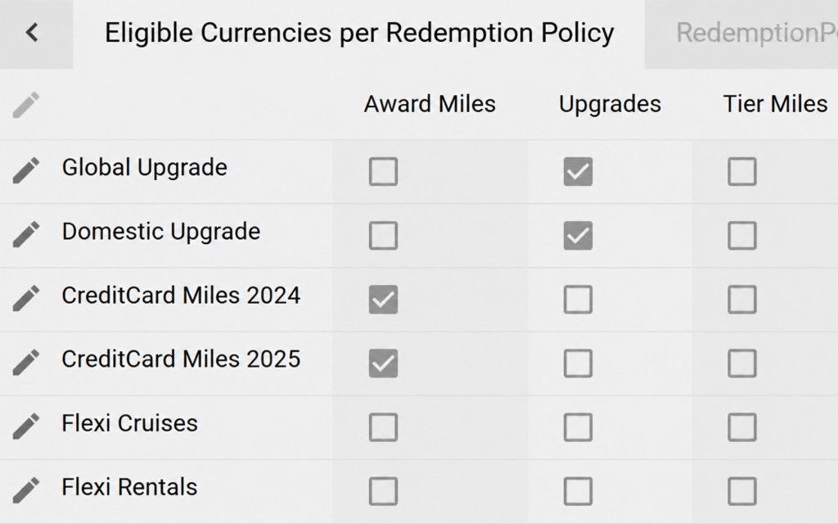This screenshot has width=838, height=524.
Task: Click the back chevron arrow
Action: coord(32,33)
